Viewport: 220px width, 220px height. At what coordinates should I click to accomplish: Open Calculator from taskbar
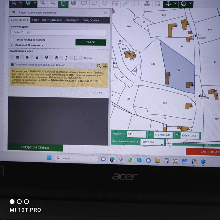coord(167,161)
